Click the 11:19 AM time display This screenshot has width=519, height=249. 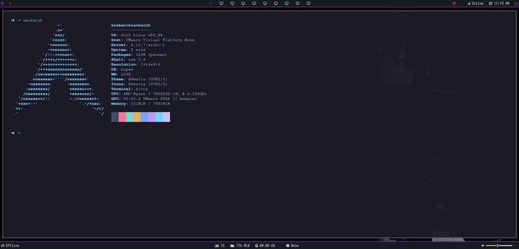pyautogui.click(x=501, y=3)
